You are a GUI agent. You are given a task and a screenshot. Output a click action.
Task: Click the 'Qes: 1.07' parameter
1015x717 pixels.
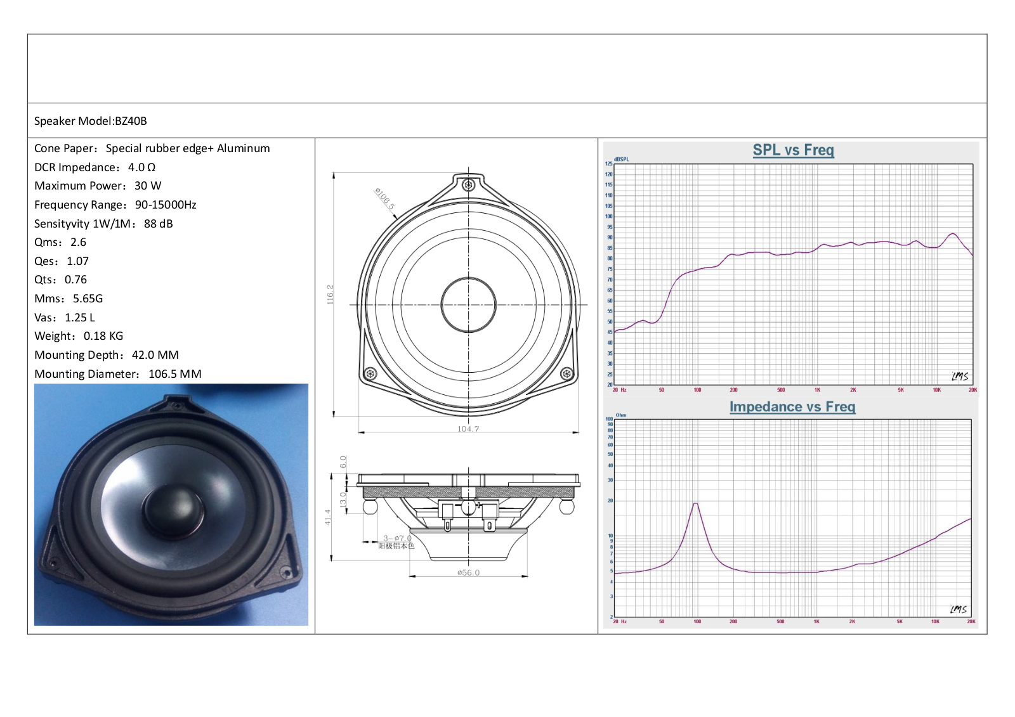pyautogui.click(x=62, y=261)
